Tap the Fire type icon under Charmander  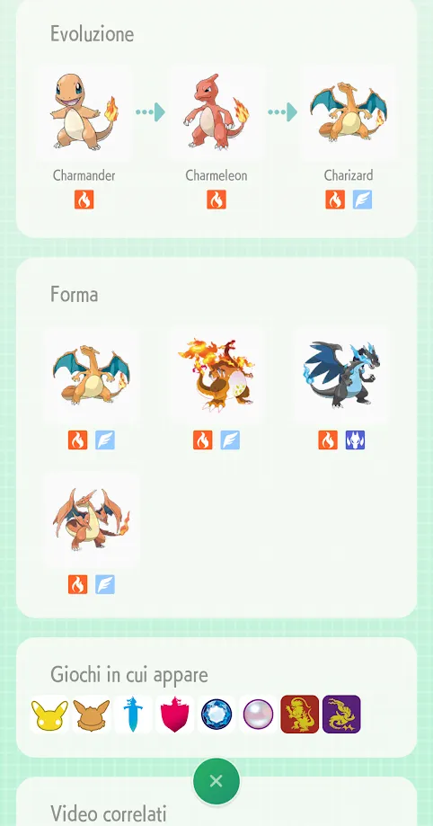[x=84, y=200]
